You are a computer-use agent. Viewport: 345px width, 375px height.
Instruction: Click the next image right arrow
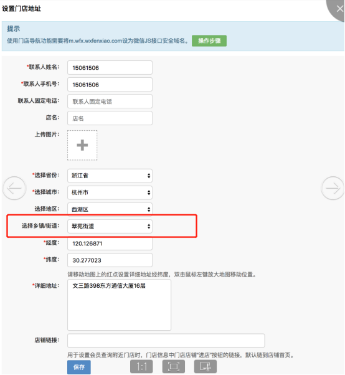coord(333,188)
